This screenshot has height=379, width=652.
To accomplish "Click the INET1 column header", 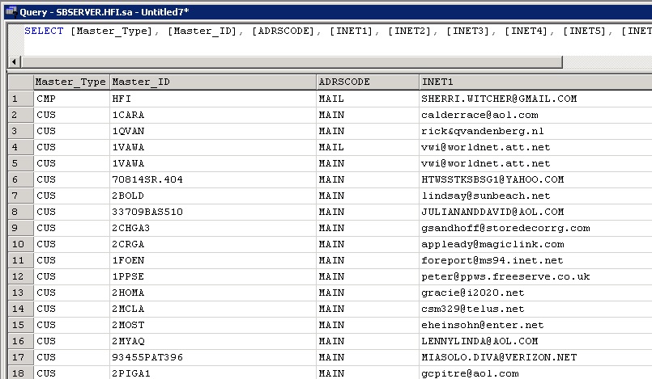I will pos(535,82).
